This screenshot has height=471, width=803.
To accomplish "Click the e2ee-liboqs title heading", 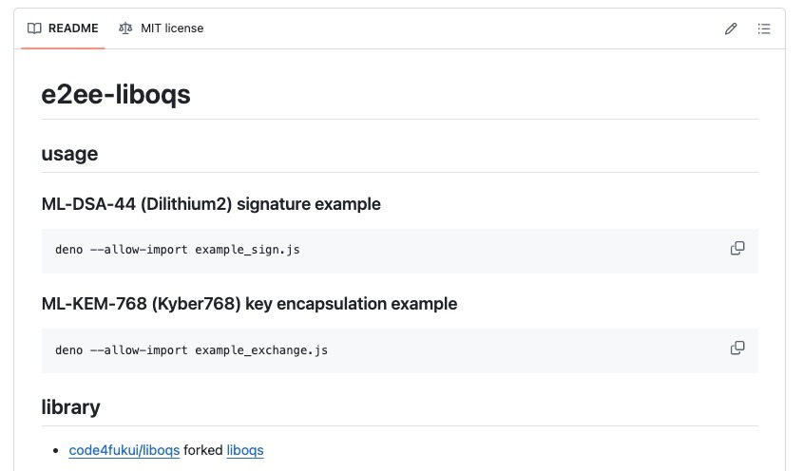I will (x=116, y=95).
